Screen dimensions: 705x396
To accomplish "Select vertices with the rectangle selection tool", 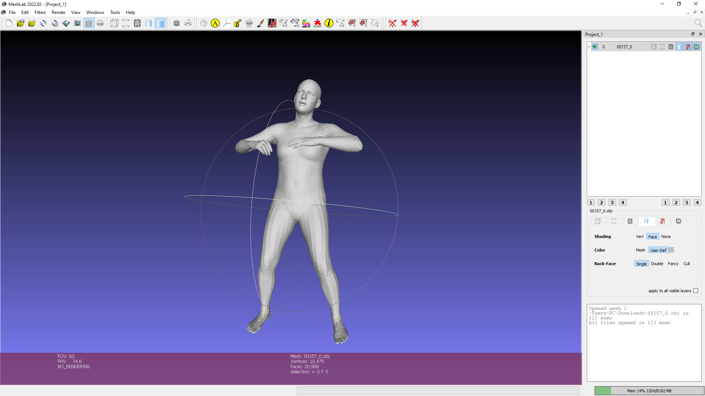I will tap(340, 23).
